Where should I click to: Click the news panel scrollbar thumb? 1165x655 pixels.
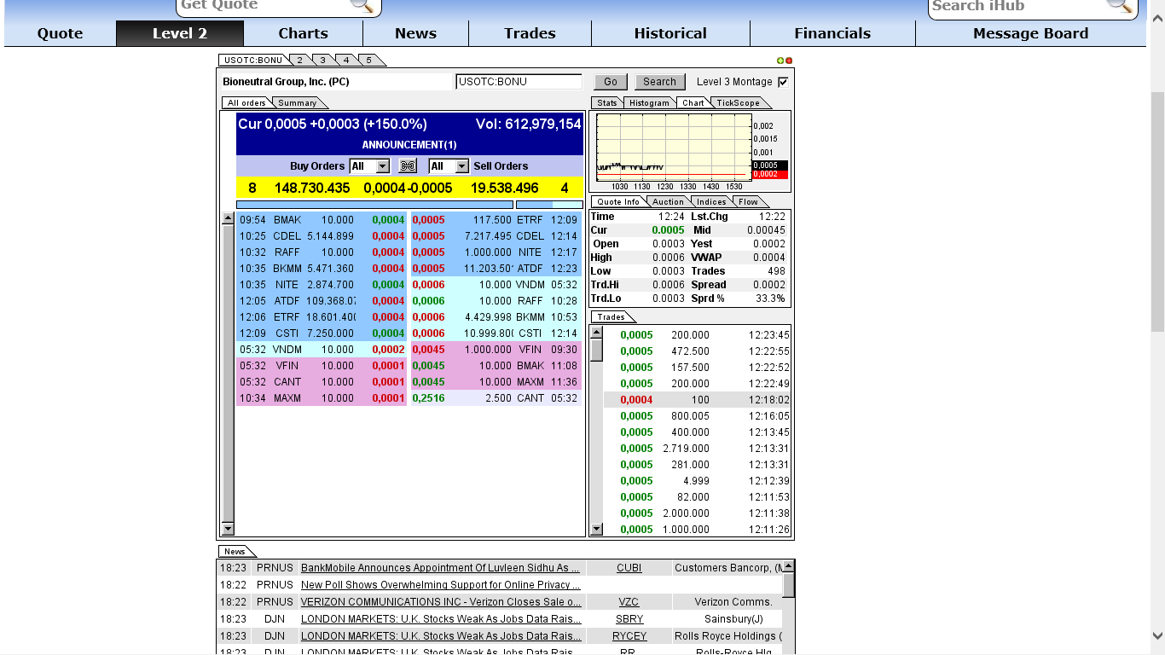789,585
